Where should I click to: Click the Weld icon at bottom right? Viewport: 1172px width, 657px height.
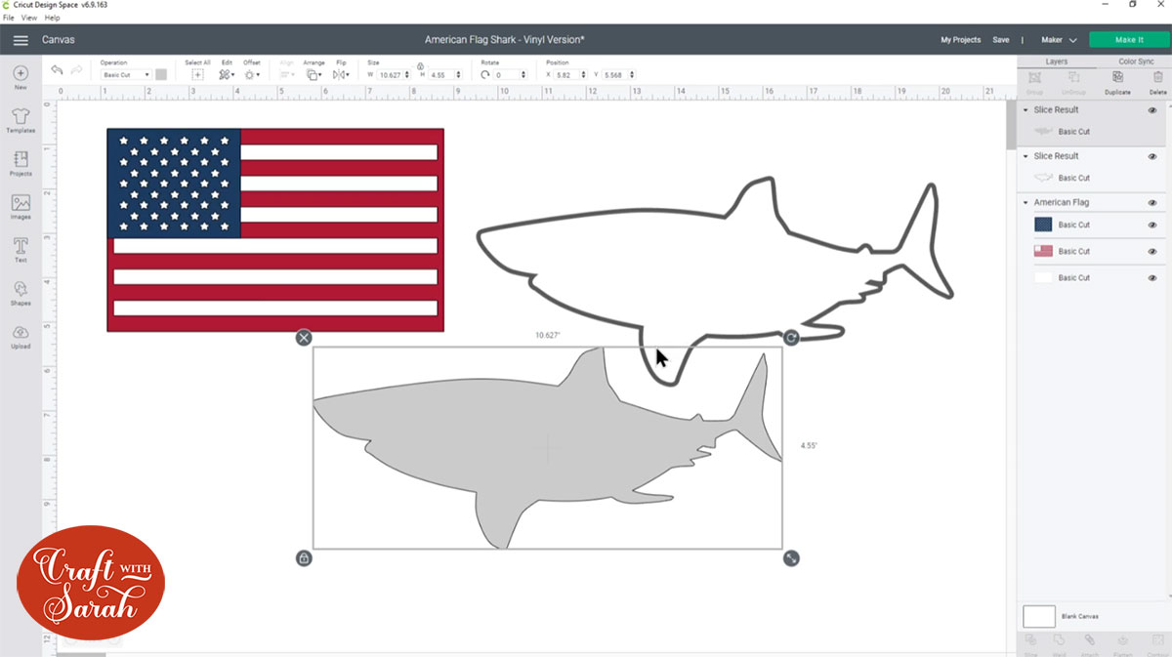pos(1060,640)
